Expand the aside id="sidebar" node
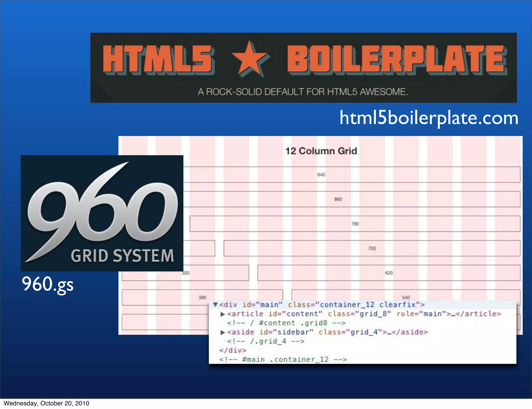532x409 pixels. pos(223,332)
